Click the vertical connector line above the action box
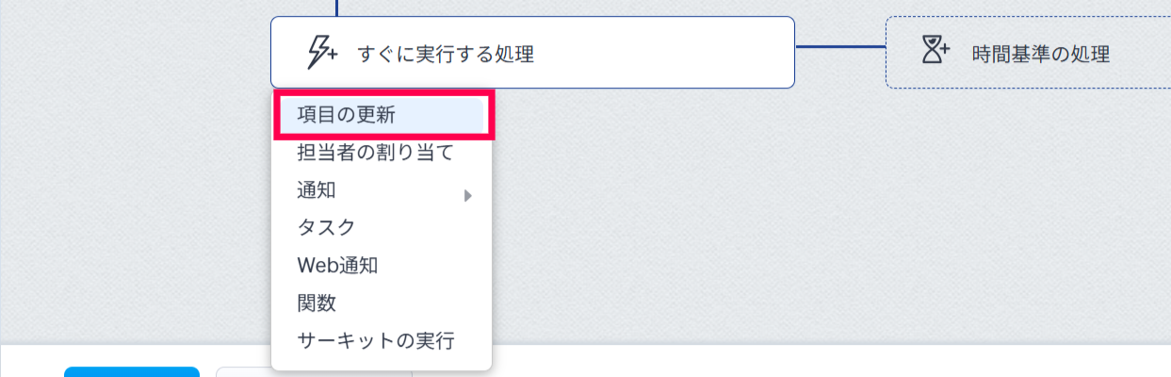Screen dimensions: 1171x377 pos(336,8)
